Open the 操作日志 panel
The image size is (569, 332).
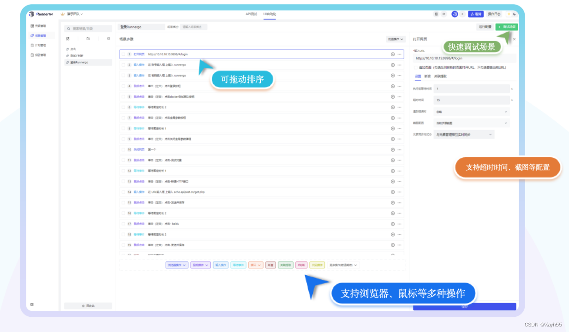(x=494, y=14)
